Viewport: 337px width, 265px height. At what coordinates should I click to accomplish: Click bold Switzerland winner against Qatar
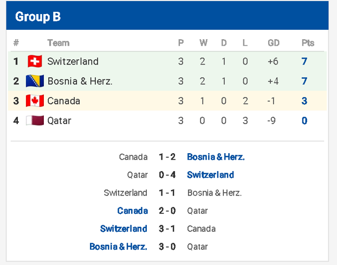point(210,175)
